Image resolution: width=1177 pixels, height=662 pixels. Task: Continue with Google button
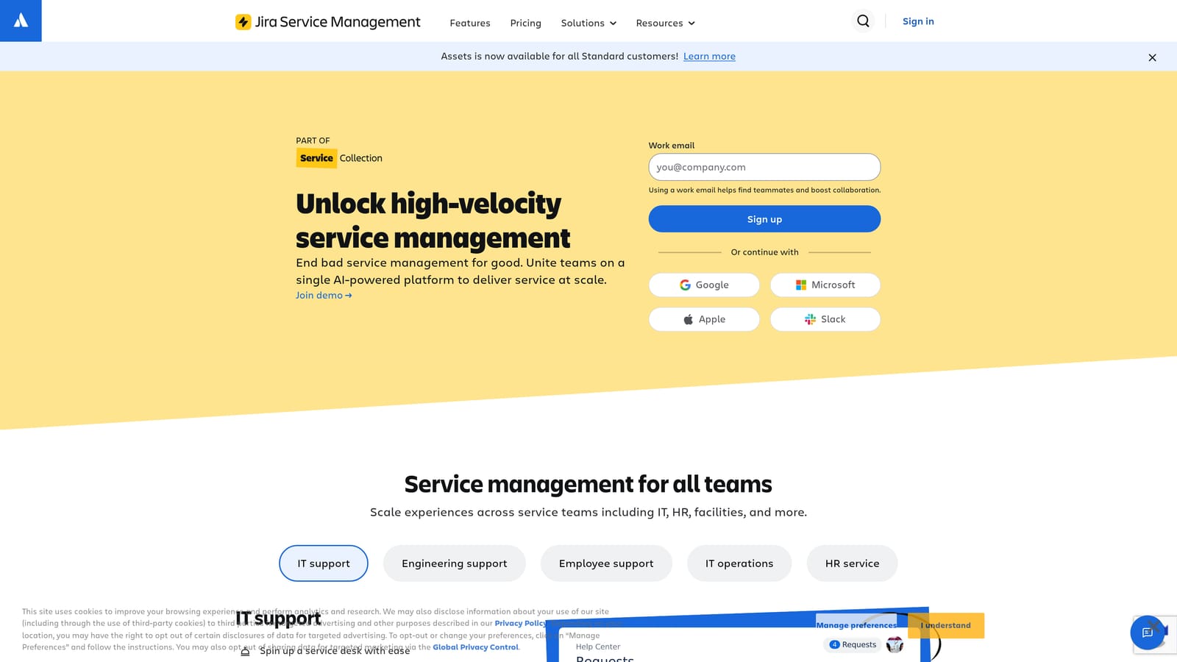(x=704, y=285)
